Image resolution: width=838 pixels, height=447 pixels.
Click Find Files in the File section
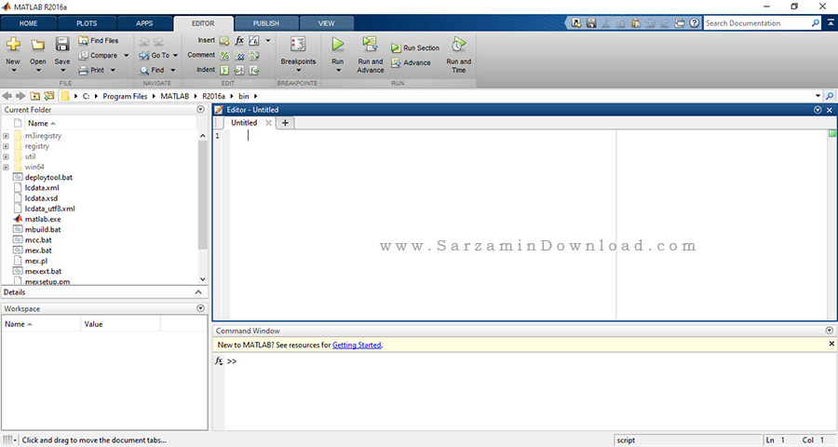pyautogui.click(x=99, y=40)
